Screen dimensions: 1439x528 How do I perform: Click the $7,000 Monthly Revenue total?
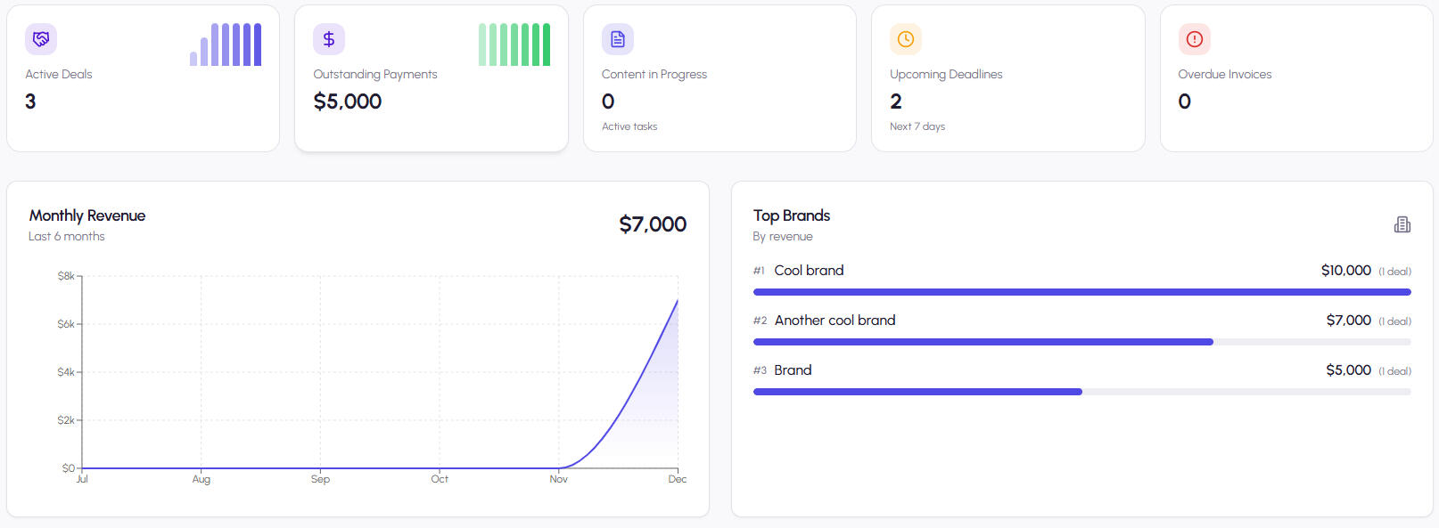pyautogui.click(x=653, y=224)
